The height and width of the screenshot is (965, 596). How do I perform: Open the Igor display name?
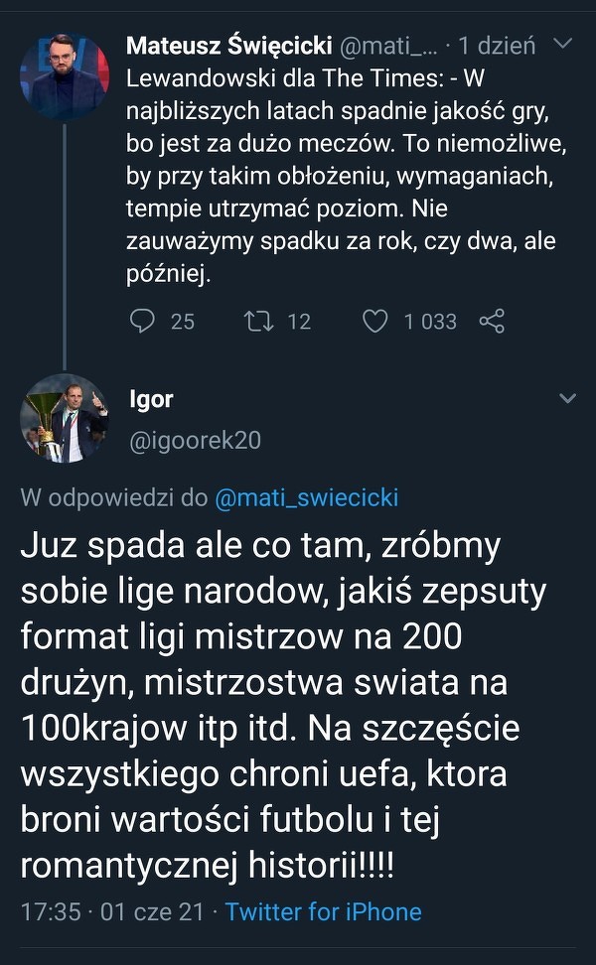tap(151, 399)
